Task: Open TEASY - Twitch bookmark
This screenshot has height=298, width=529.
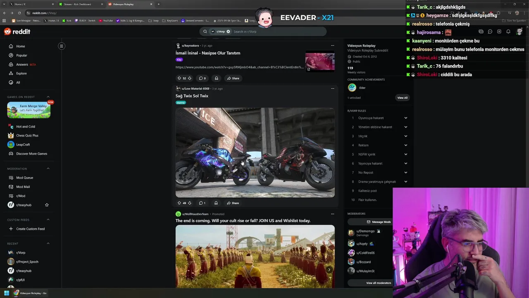Action: 85,20
